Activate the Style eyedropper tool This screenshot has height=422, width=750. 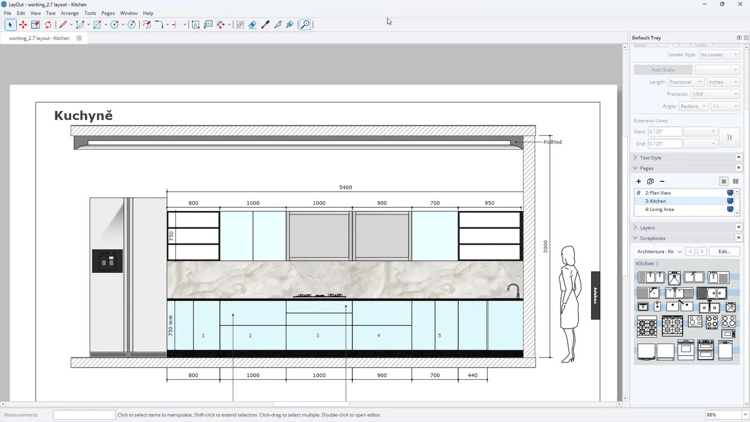coord(265,25)
